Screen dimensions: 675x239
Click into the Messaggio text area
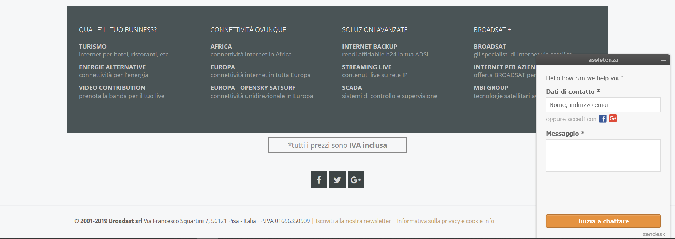click(603, 155)
